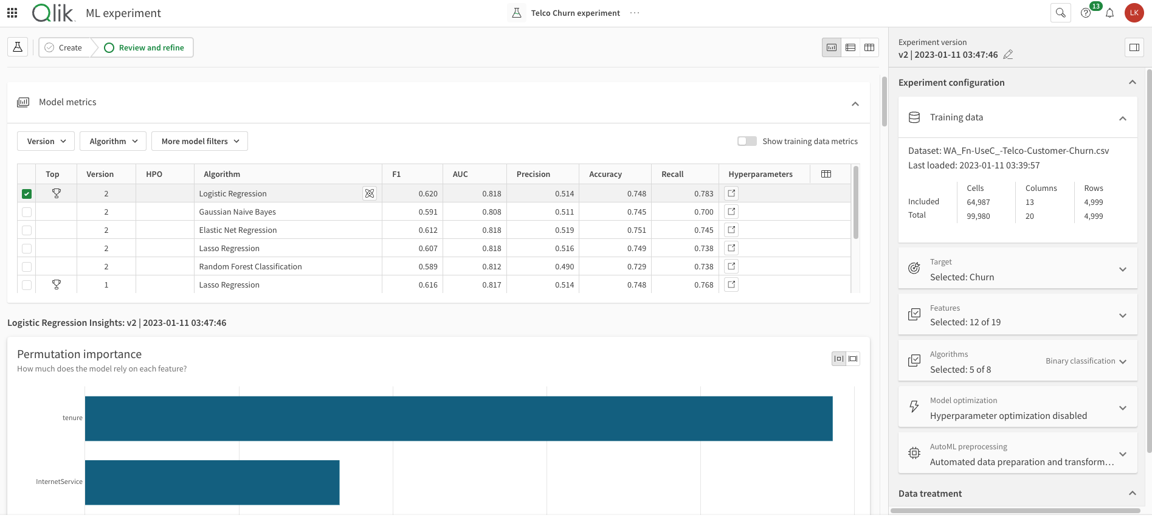Collapse the Experiment configuration section
The width and height of the screenshot is (1152, 518).
1133,83
